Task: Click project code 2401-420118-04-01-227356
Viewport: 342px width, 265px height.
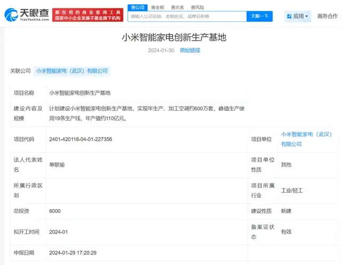Action: pos(81,139)
